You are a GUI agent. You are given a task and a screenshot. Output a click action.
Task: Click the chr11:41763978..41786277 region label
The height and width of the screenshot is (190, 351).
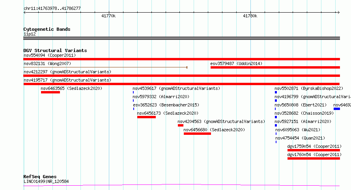[52, 8]
